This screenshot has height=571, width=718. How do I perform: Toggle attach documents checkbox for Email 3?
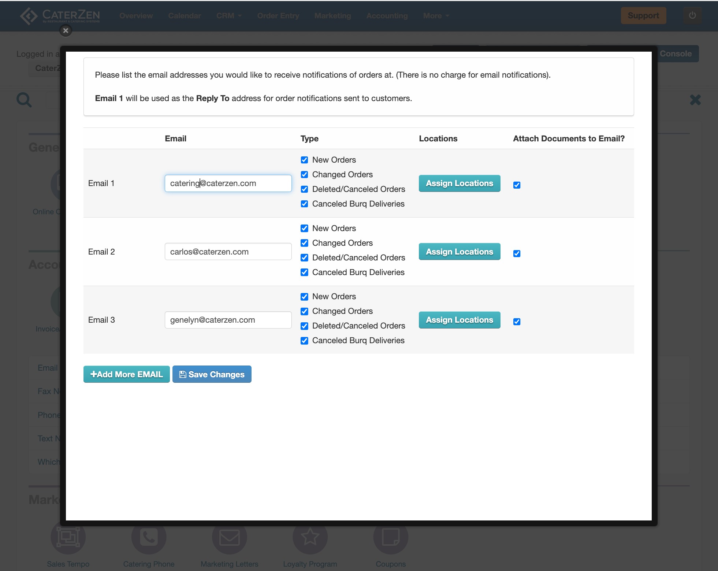517,322
